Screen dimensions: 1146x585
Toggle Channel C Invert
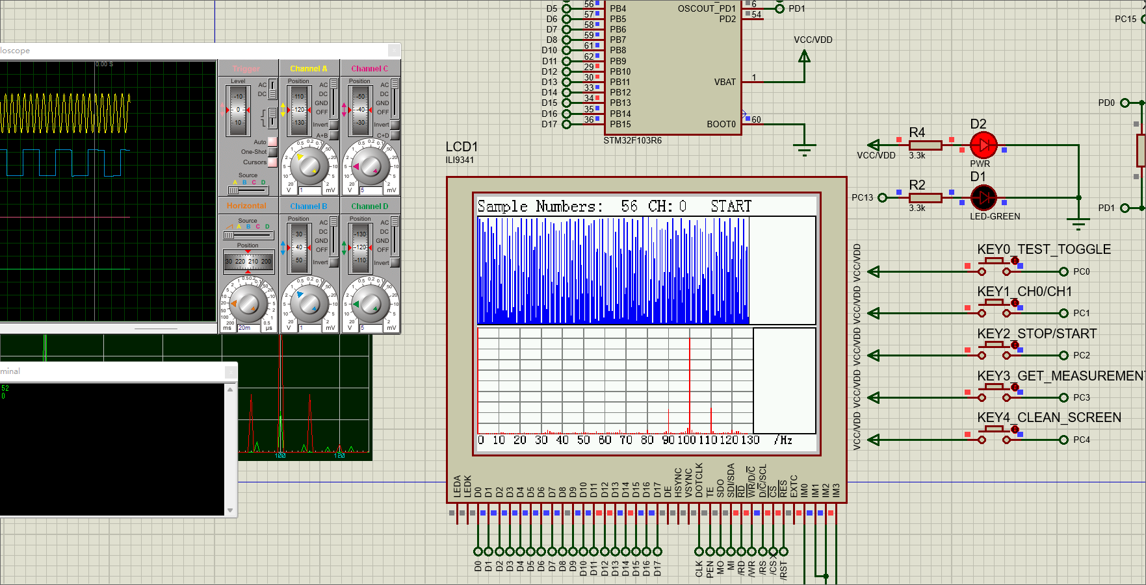(395, 125)
